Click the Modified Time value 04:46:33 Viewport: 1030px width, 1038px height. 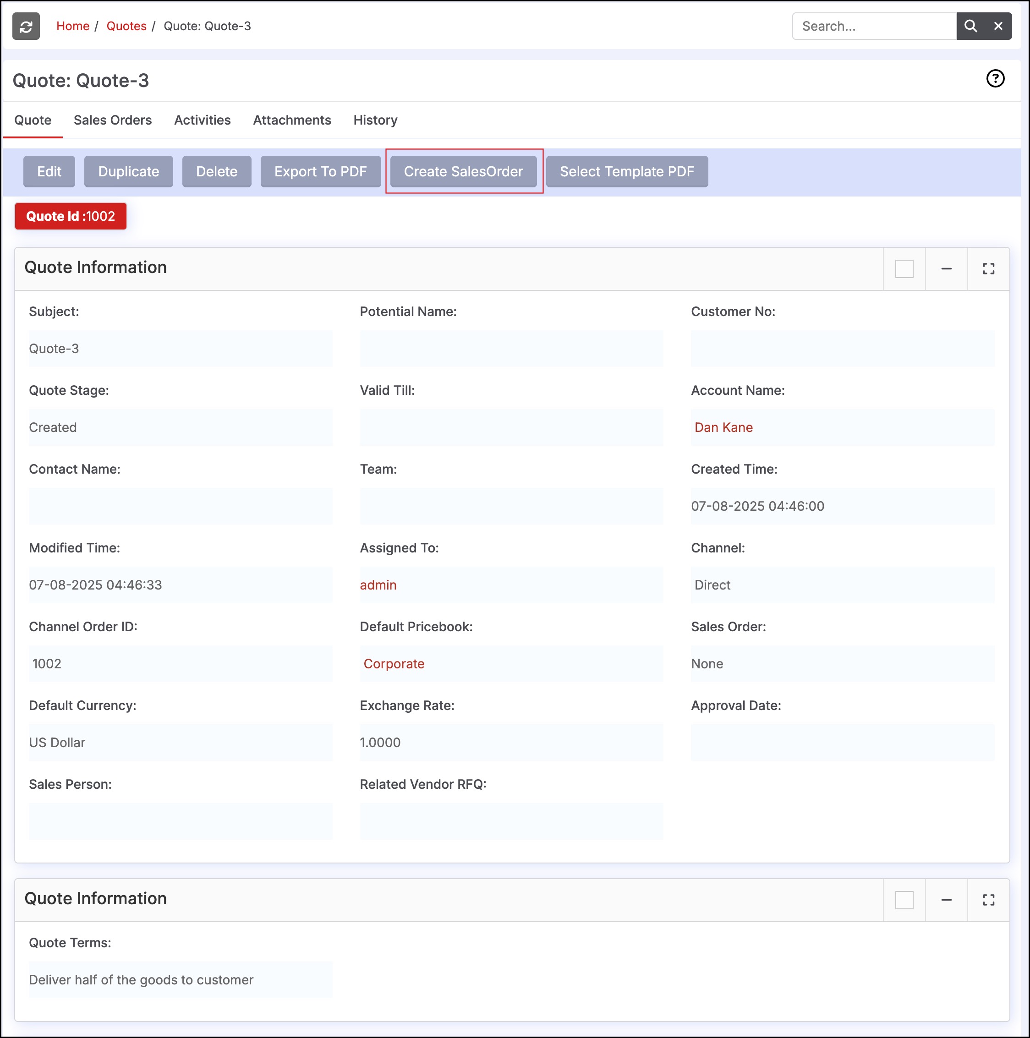[95, 585]
